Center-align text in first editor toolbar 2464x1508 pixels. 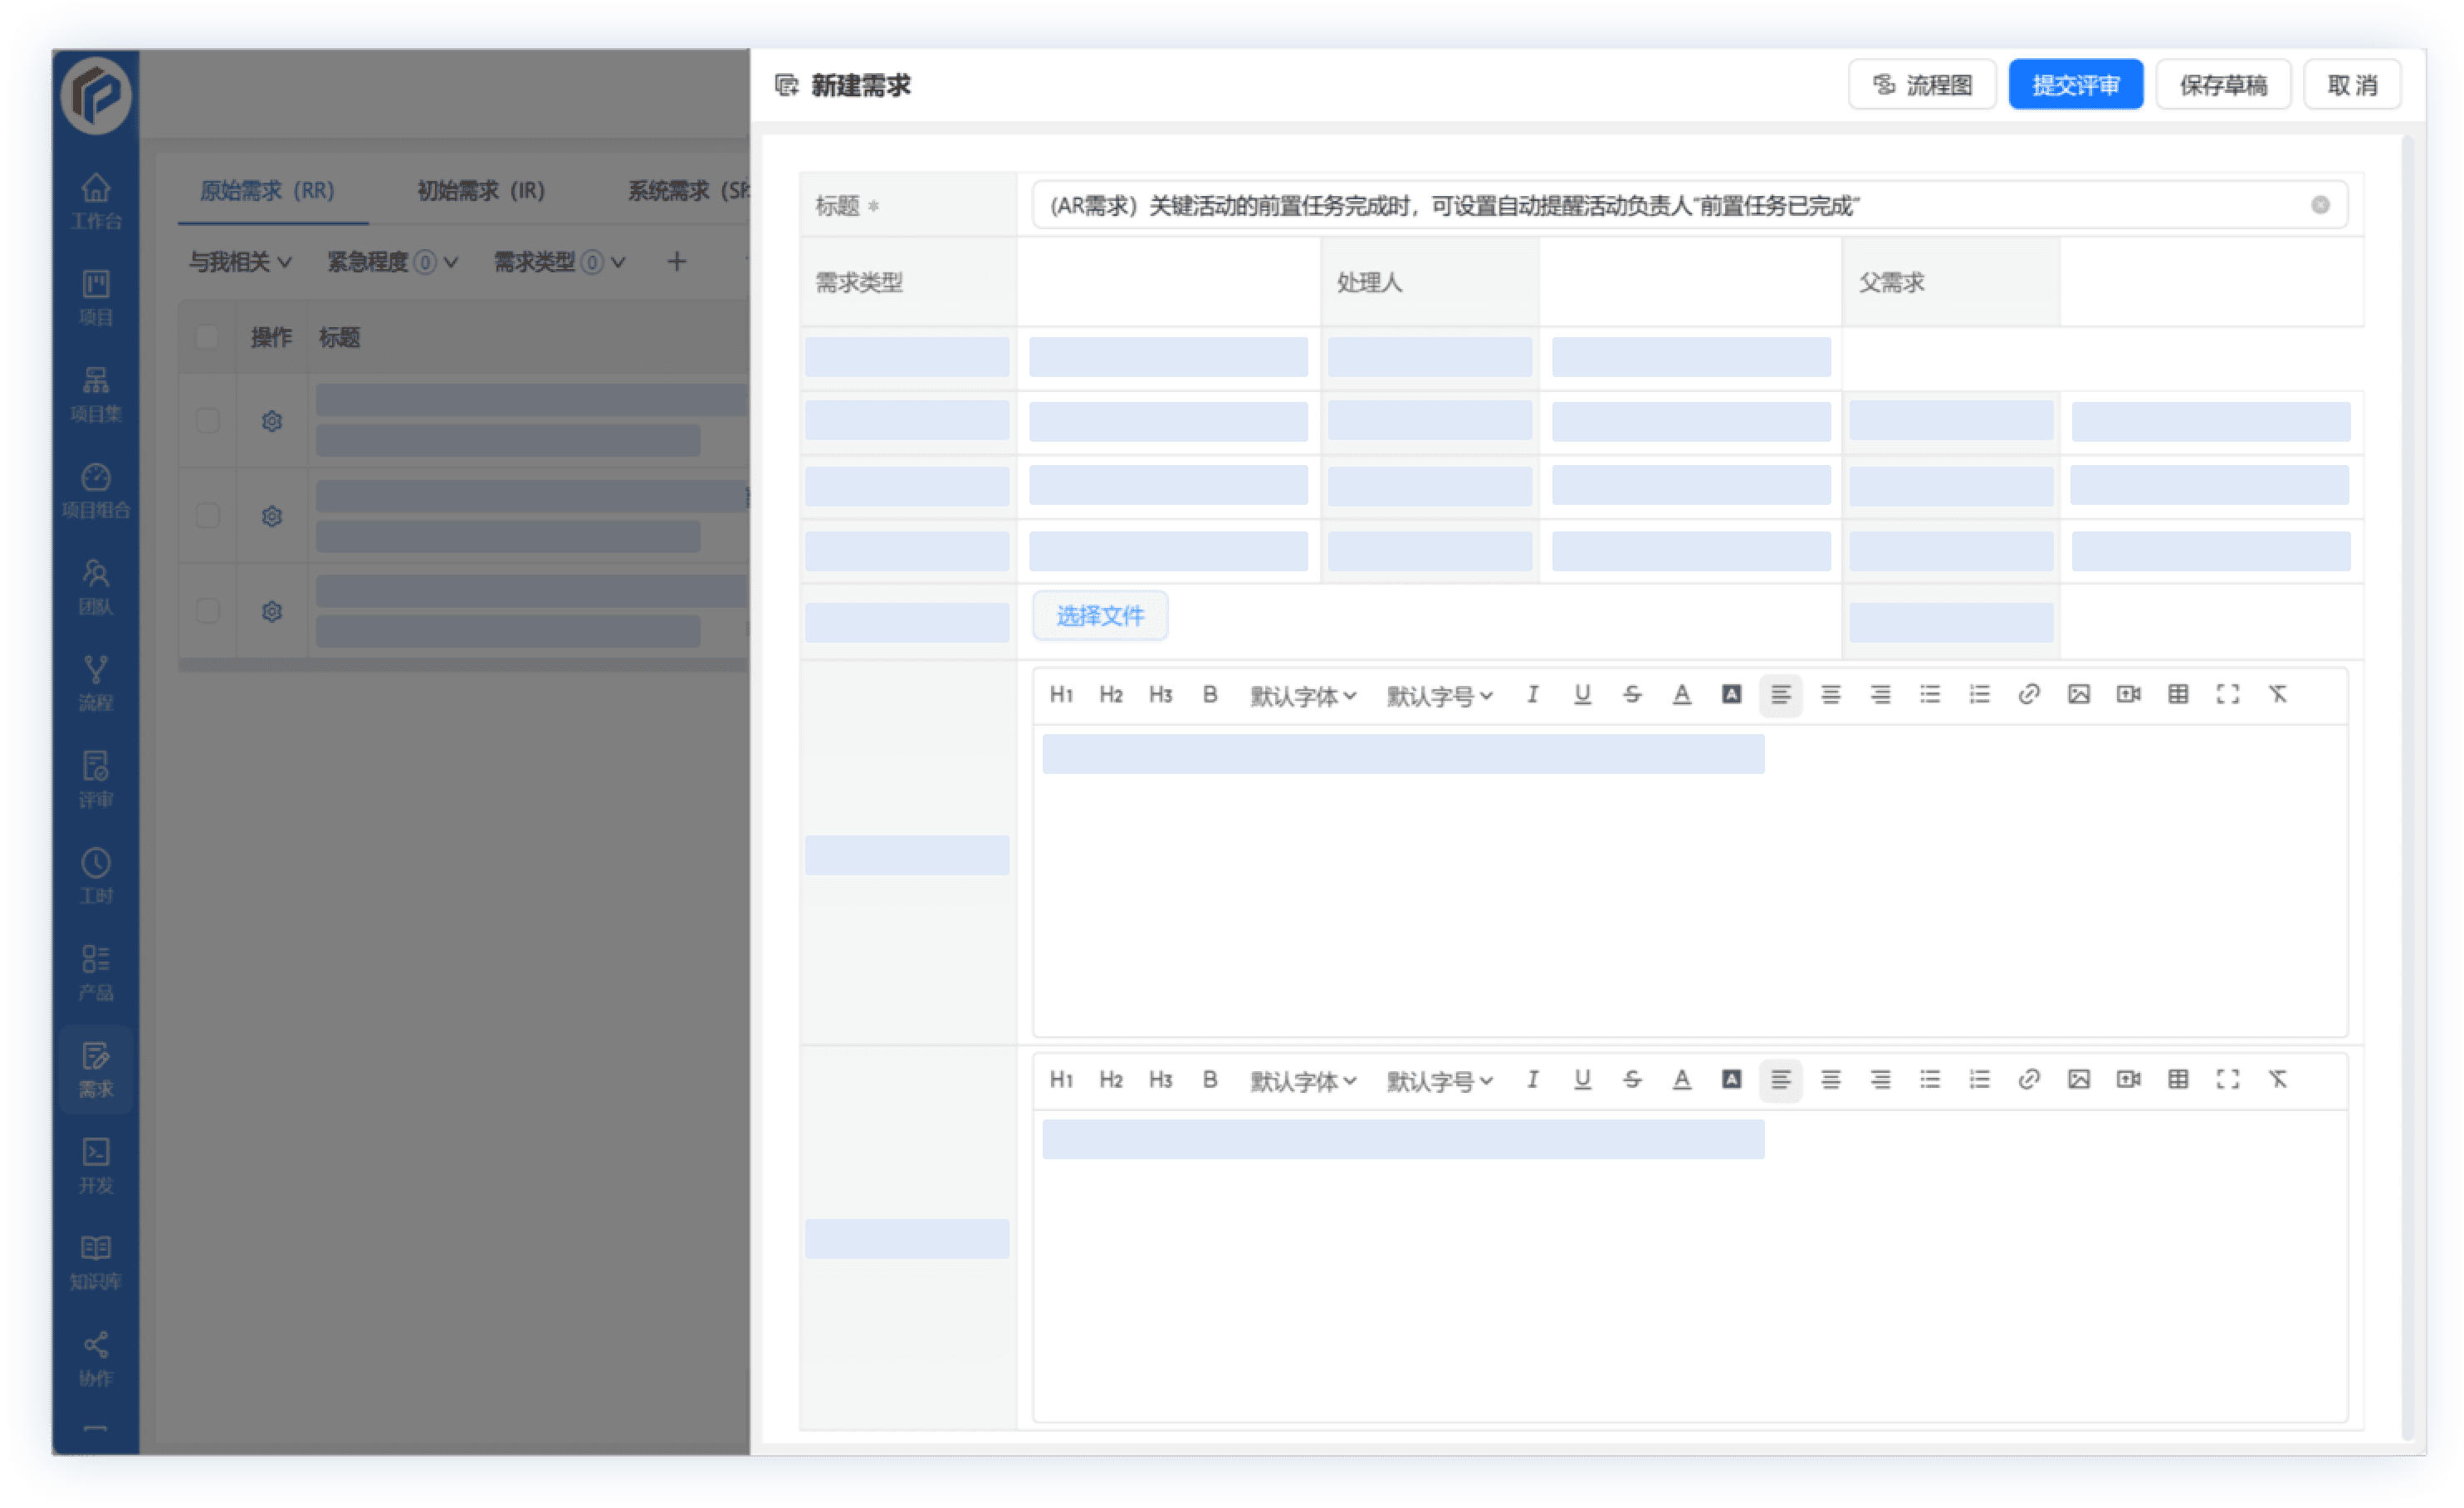tap(1830, 694)
